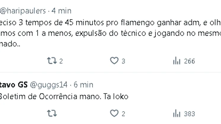Image resolution: width=221 pixels, height=124 pixels.
Task: Open the @guggs14 profile handle
Action: 48,85
